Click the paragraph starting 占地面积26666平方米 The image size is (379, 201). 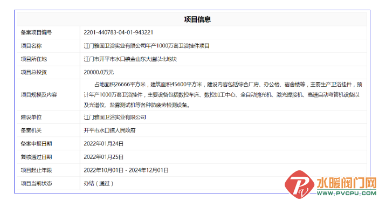click(223, 95)
